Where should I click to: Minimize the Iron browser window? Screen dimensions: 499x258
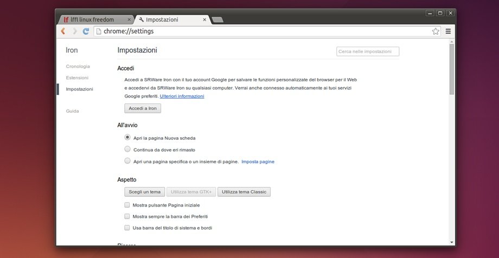430,13
